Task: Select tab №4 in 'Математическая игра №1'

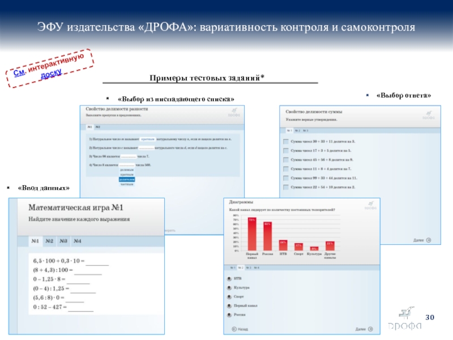Action: point(78,241)
